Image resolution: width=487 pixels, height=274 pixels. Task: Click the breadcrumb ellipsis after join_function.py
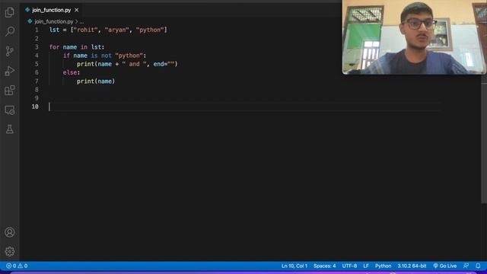click(81, 21)
